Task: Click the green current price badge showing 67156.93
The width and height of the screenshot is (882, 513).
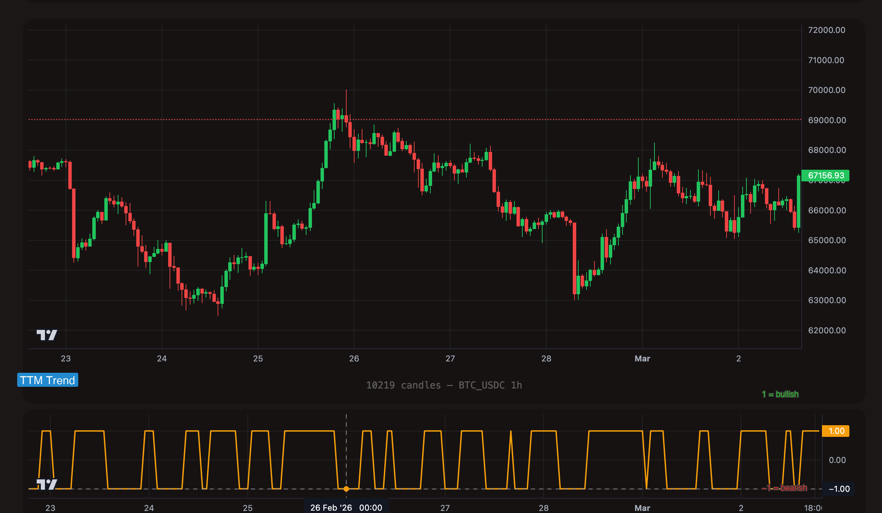Action: [827, 176]
